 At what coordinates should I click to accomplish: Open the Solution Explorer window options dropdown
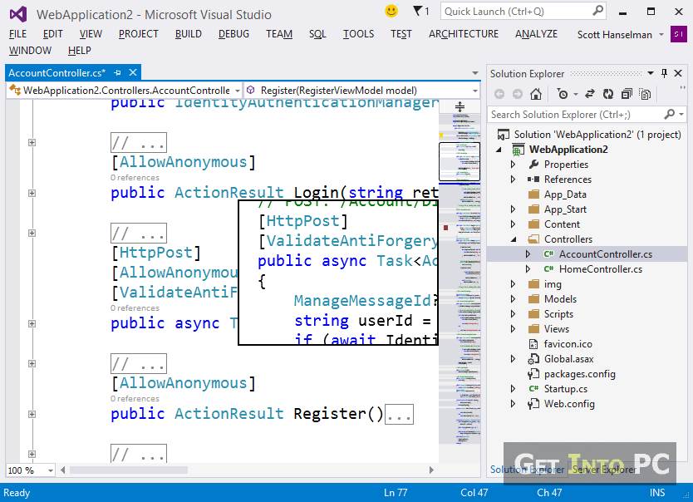pyautogui.click(x=651, y=73)
